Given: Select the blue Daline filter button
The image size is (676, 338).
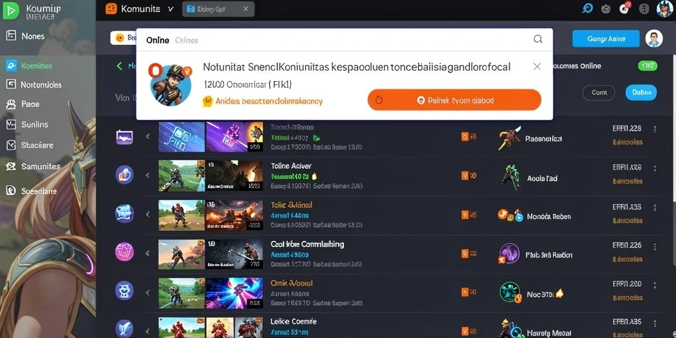Looking at the screenshot, I should click(641, 92).
